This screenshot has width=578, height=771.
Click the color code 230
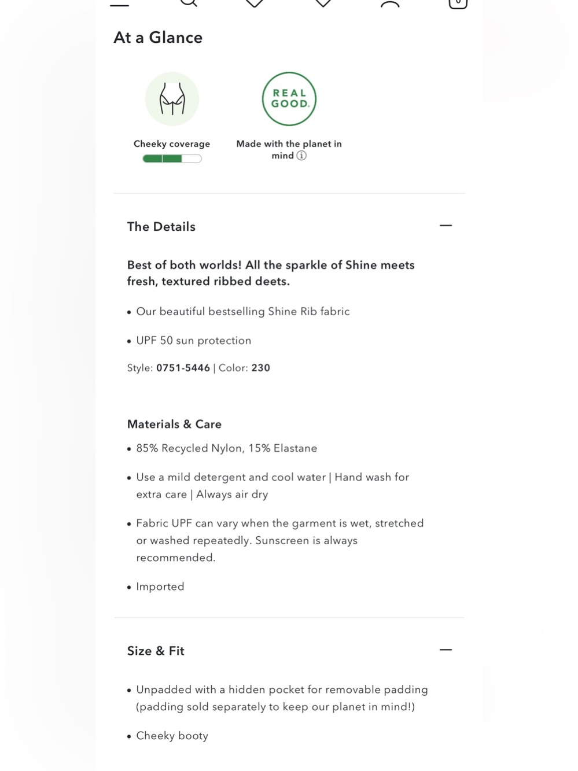(260, 368)
